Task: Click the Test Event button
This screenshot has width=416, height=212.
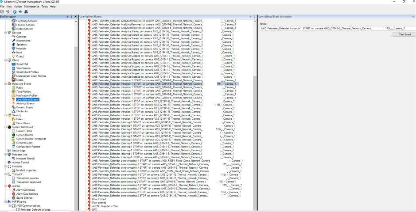Action: pyautogui.click(x=404, y=34)
